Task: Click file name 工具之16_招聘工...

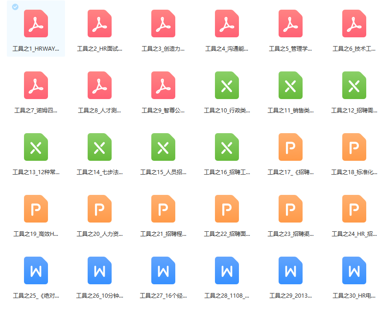Action: 227,172
